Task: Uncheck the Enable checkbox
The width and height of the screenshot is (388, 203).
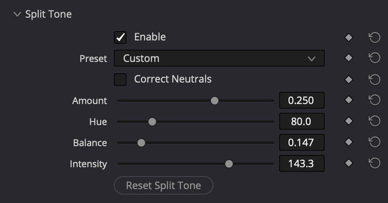Action: pos(120,38)
